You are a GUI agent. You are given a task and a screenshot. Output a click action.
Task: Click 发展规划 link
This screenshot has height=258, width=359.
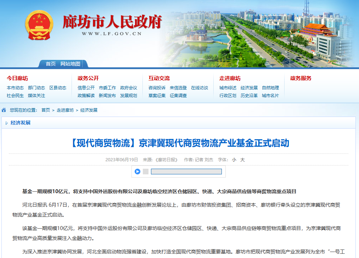point(129,96)
